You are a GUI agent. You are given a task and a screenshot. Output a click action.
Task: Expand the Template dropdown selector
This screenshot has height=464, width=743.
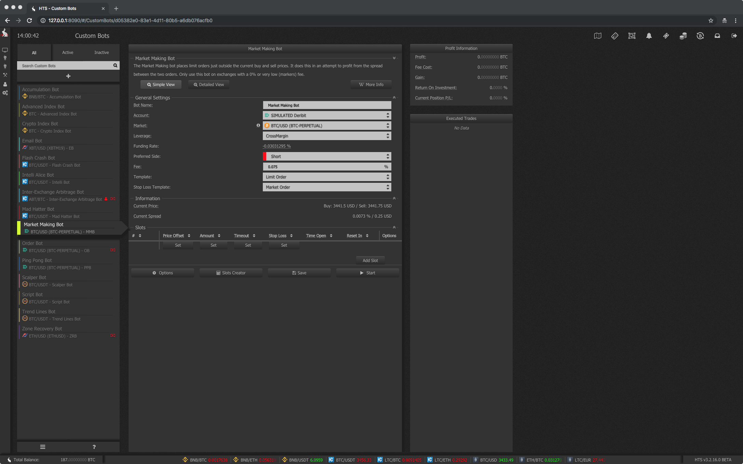tap(327, 176)
